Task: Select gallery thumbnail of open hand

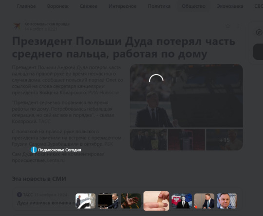Action: (x=131, y=201)
